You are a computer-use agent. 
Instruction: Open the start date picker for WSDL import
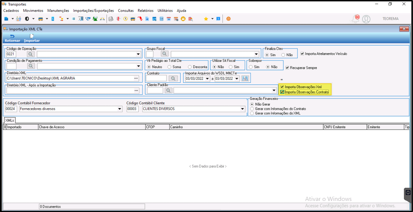(x=208, y=79)
